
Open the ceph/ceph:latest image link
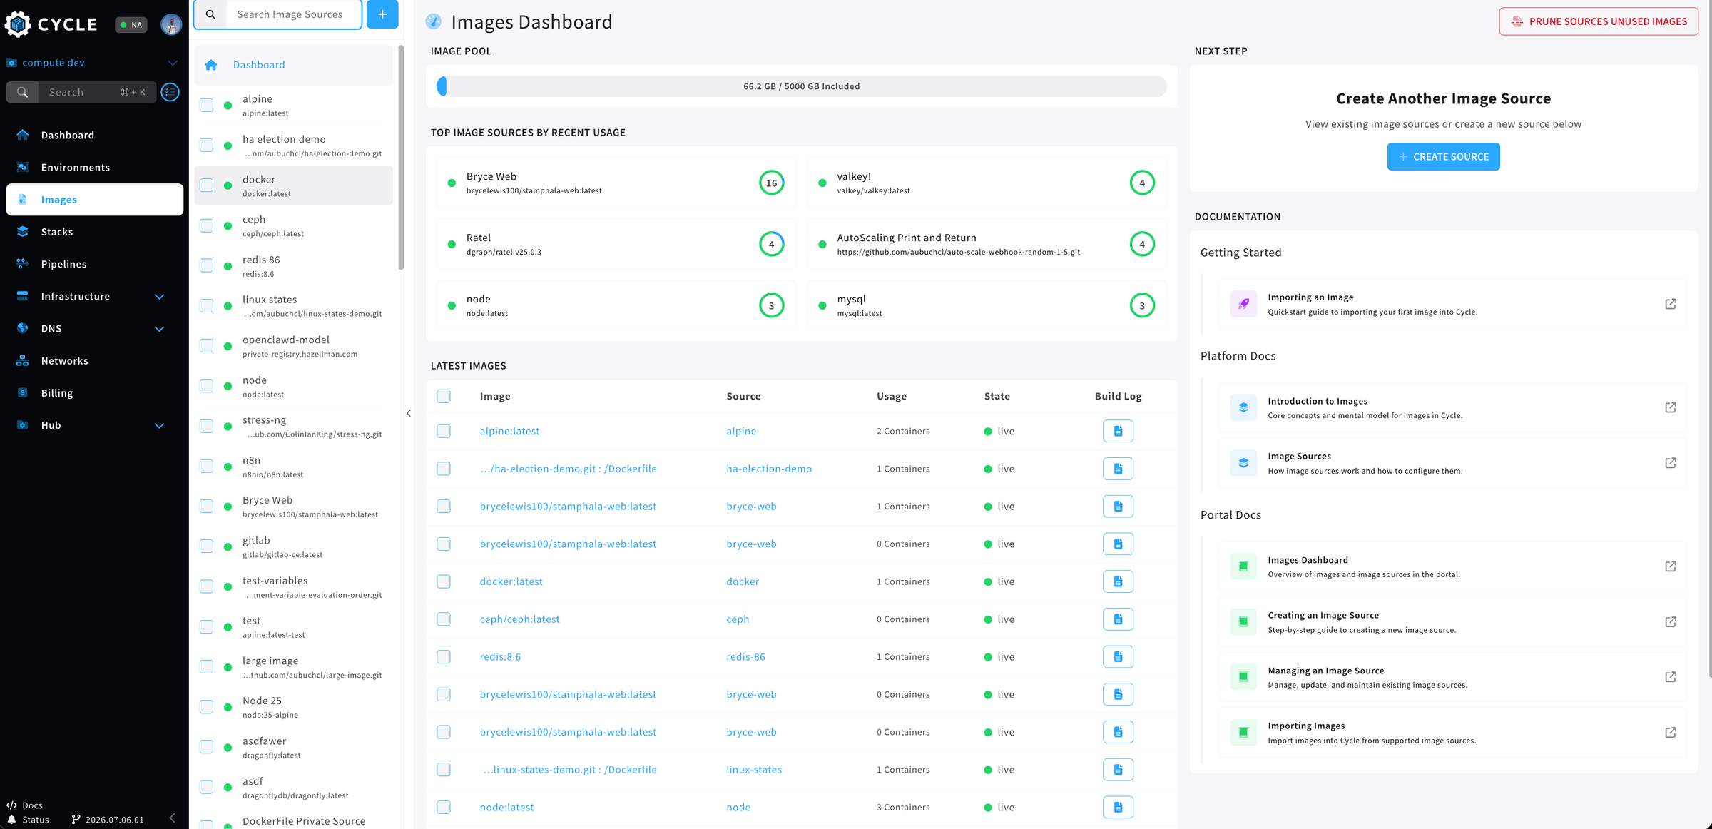(x=519, y=619)
